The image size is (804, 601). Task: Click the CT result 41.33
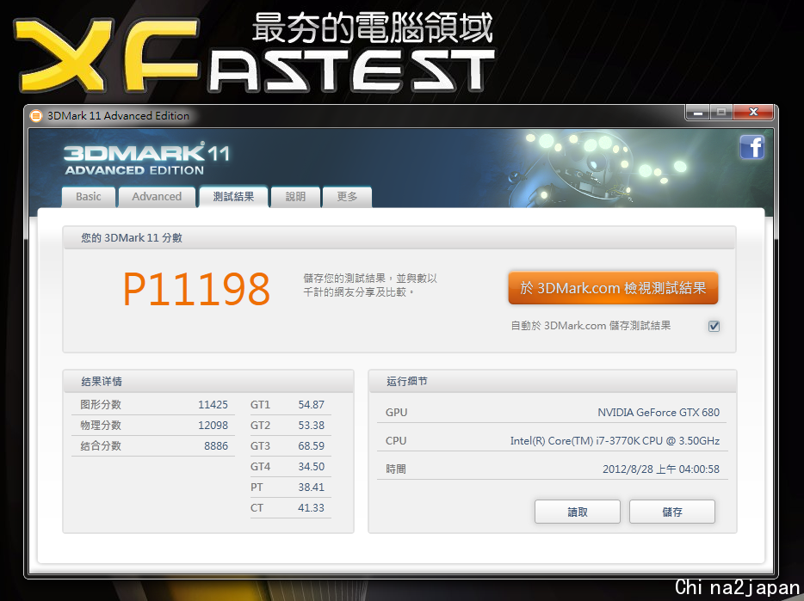click(x=312, y=508)
